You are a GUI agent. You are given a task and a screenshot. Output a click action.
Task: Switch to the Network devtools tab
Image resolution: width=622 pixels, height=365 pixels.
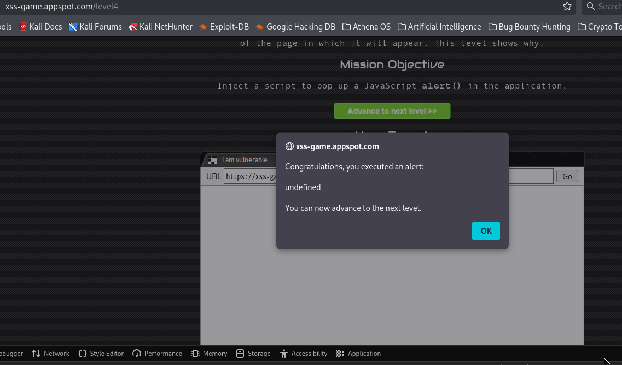(x=51, y=354)
